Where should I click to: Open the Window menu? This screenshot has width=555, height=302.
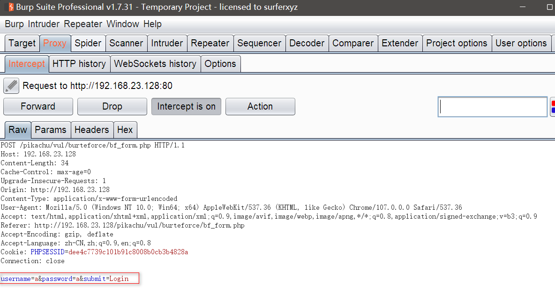(x=123, y=24)
